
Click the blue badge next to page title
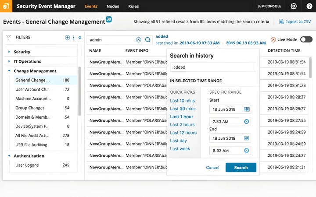tap(109, 19)
